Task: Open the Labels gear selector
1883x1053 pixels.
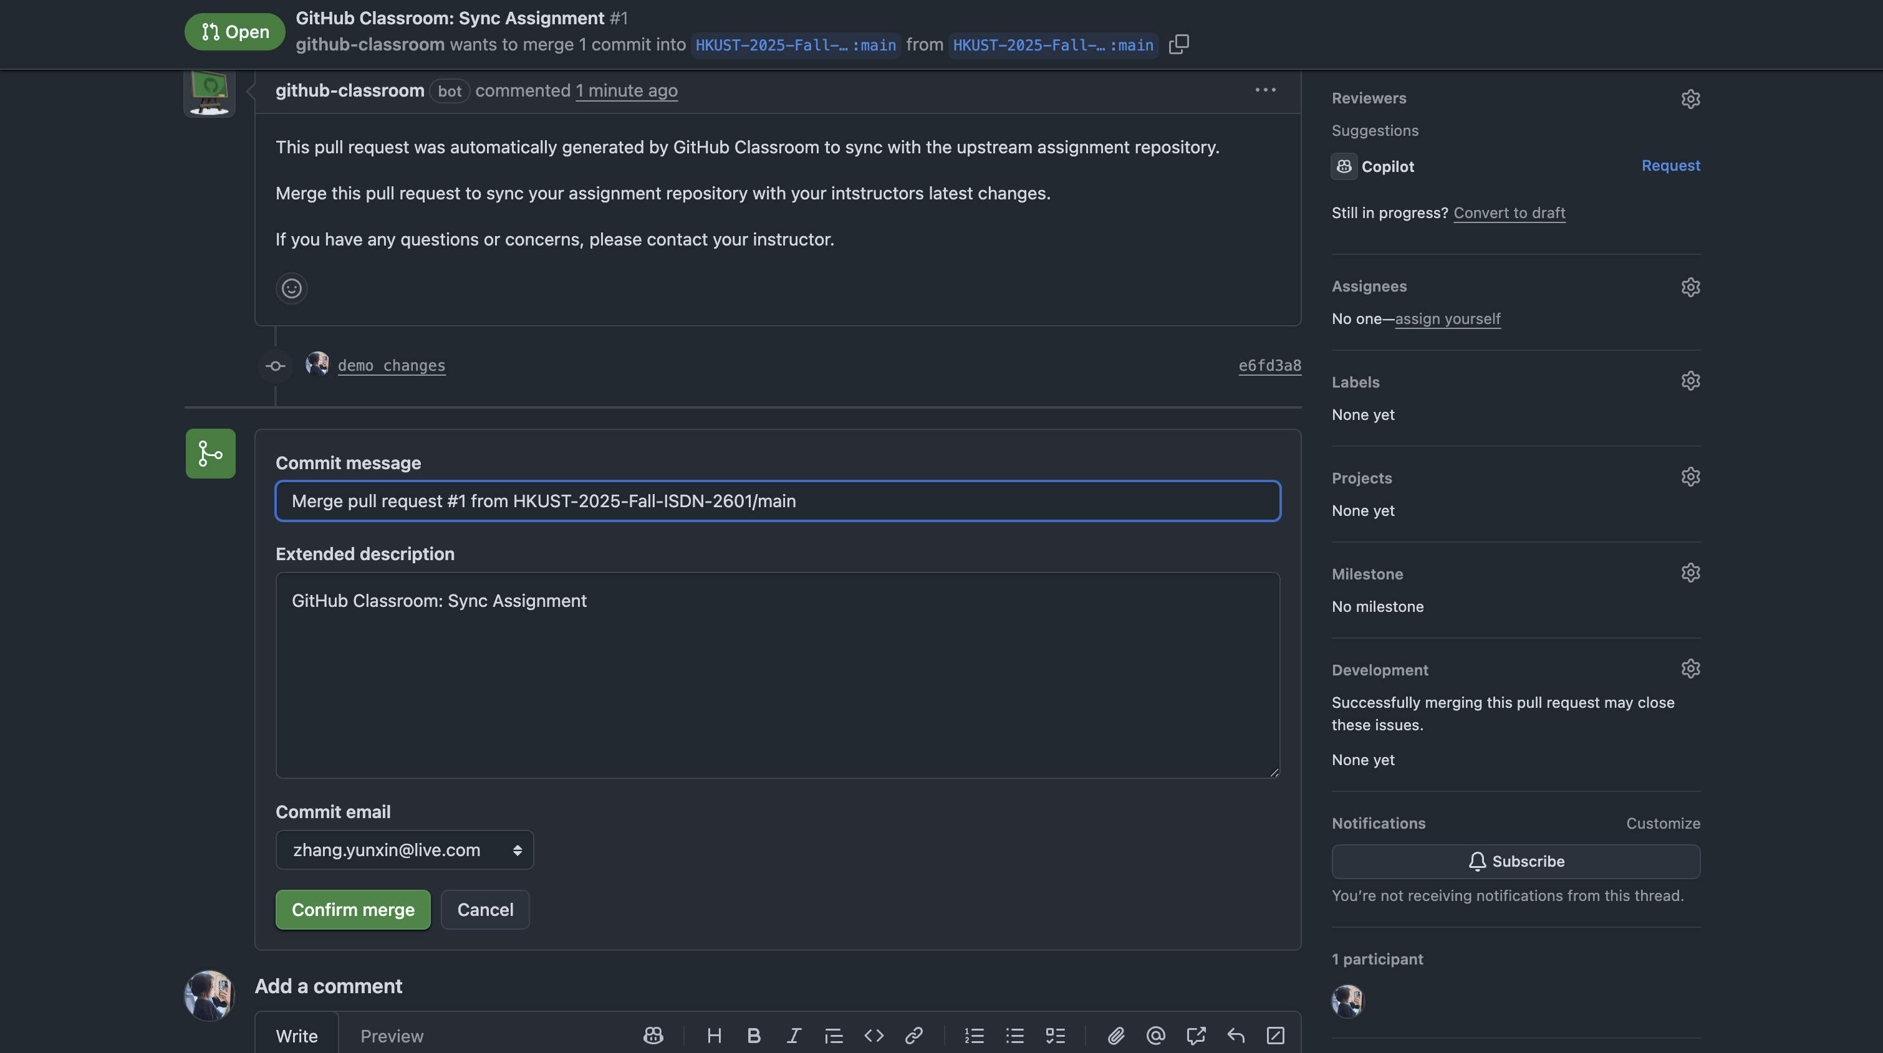Action: tap(1690, 381)
